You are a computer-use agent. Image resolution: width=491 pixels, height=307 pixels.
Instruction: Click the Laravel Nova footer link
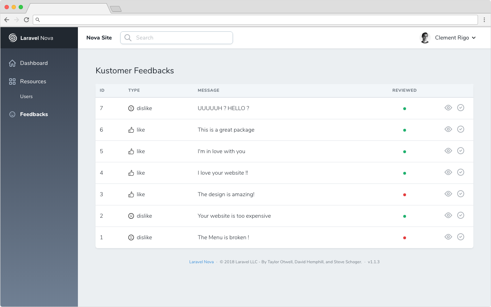pyautogui.click(x=201, y=262)
